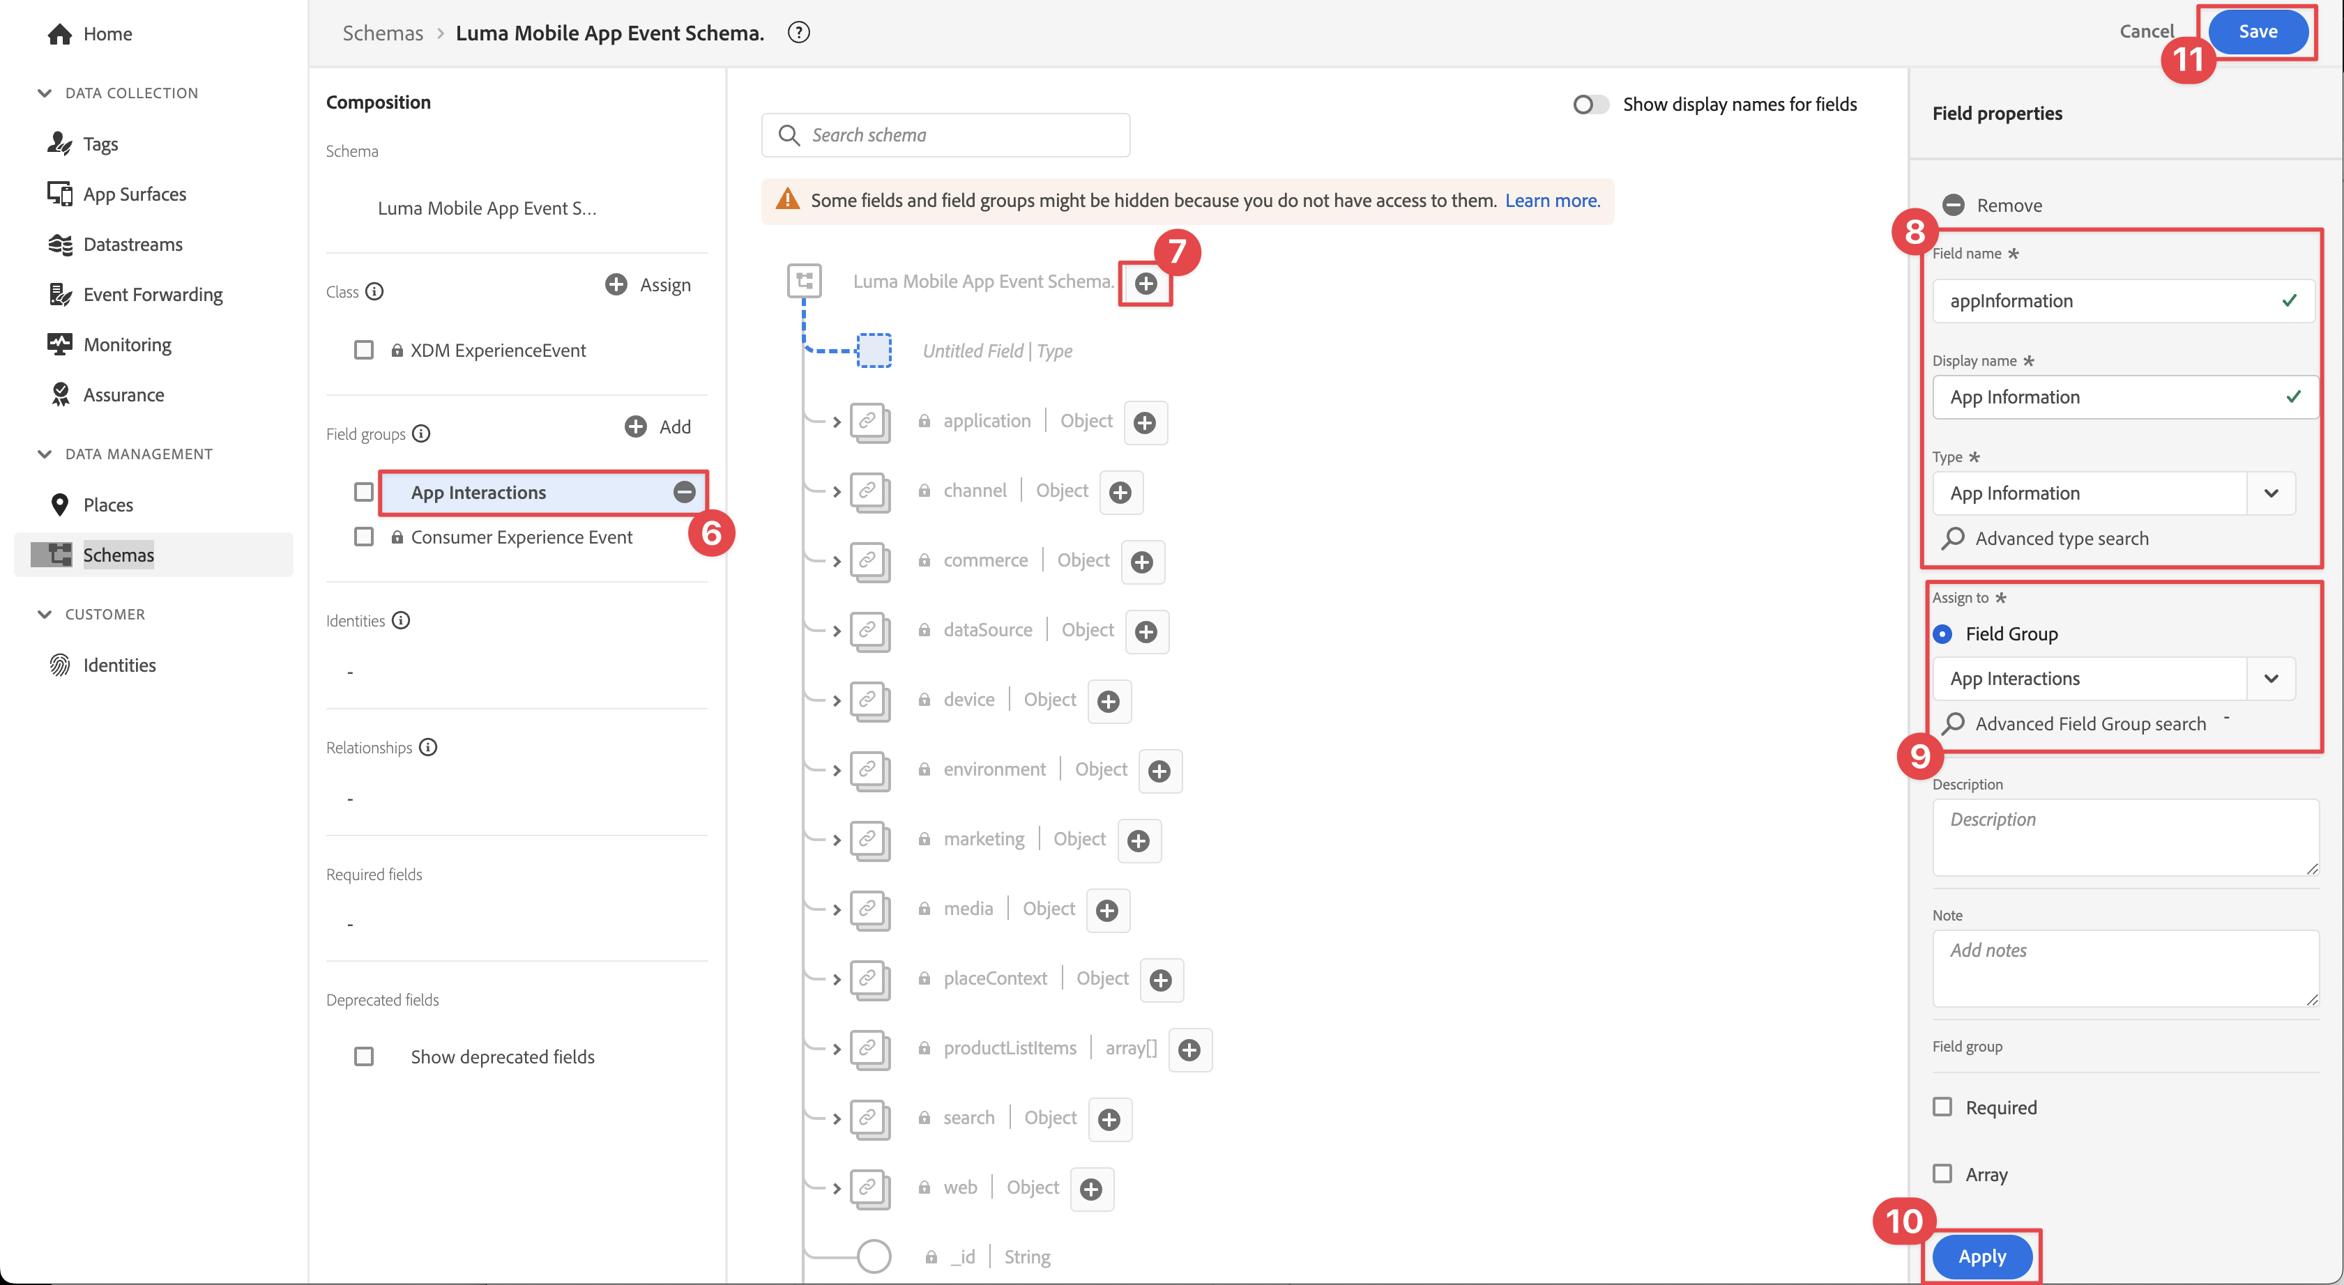The width and height of the screenshot is (2344, 1285).
Task: Click the minus icon on App Interactions field group
Action: (684, 492)
